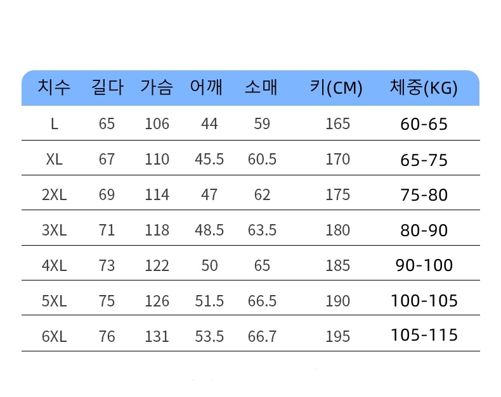Click the 키(CM) column header

click(337, 88)
